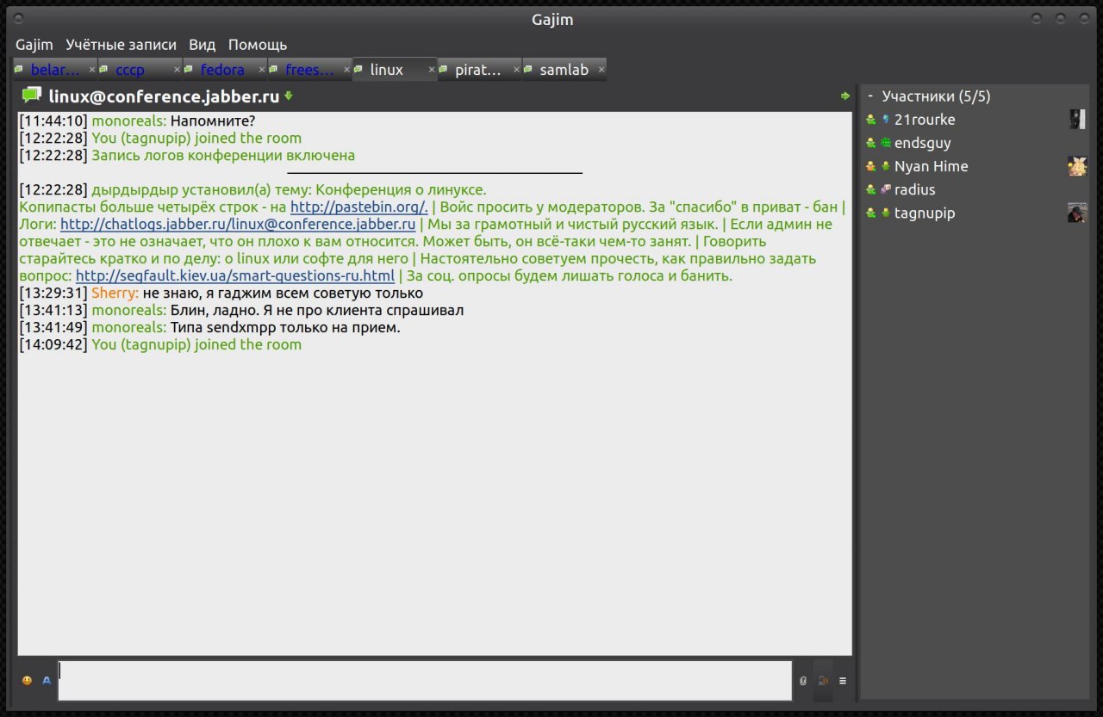The image size is (1103, 717).
Task: Open the chat actions menu icon
Action: tap(843, 681)
